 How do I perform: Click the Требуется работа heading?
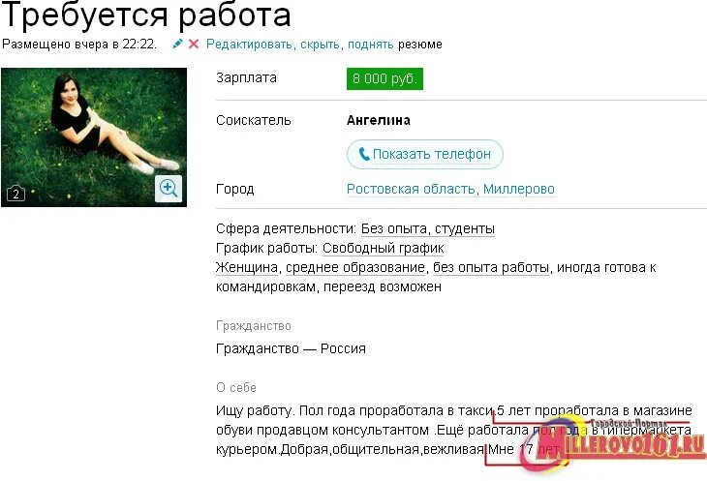(146, 15)
